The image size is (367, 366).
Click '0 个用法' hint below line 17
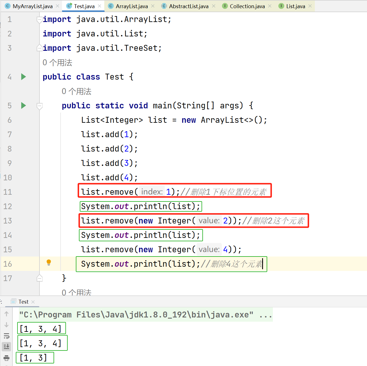click(76, 292)
